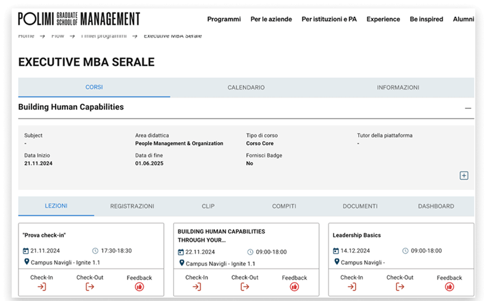Select the Compiti tab

284,206
